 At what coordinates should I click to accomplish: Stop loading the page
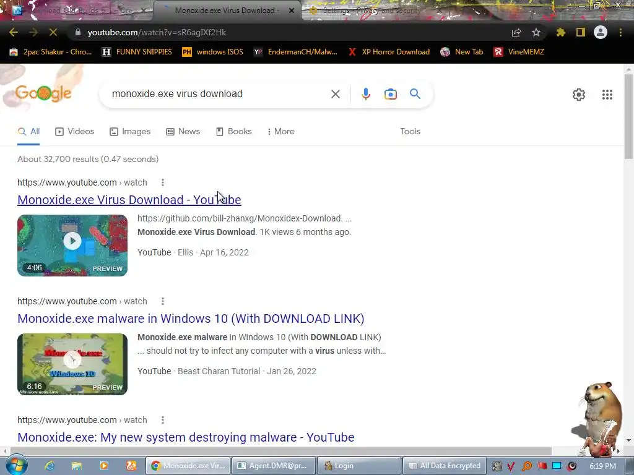[x=53, y=32]
